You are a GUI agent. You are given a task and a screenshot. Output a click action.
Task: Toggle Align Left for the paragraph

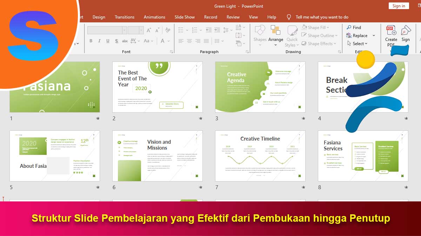click(181, 41)
